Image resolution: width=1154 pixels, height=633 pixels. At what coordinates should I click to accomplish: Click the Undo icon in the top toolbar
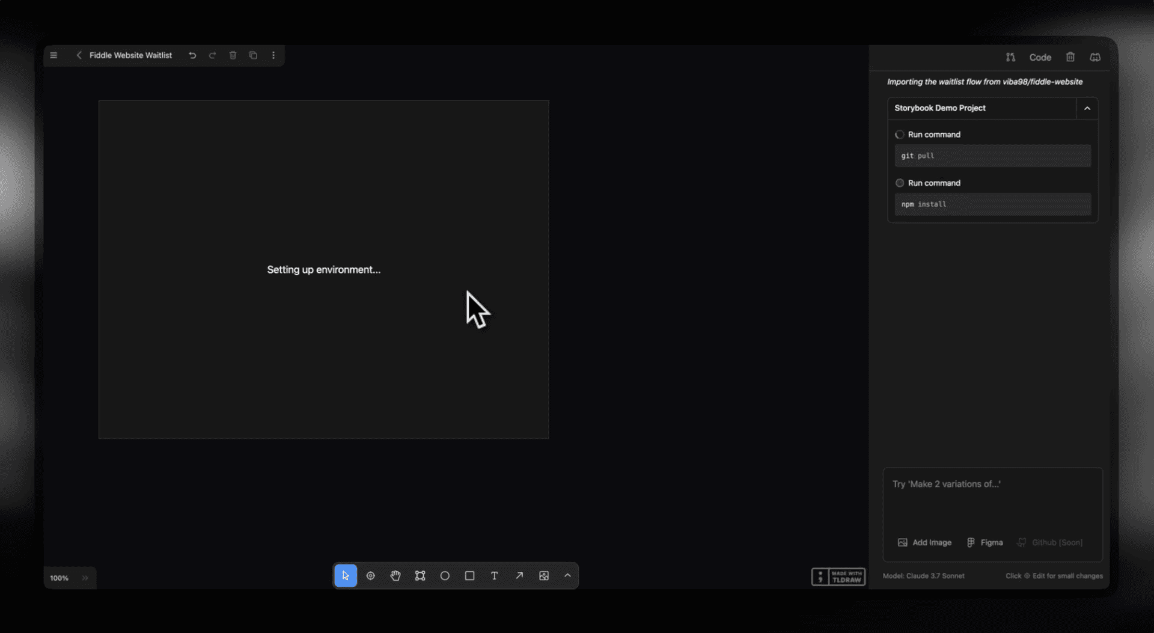[x=192, y=55]
